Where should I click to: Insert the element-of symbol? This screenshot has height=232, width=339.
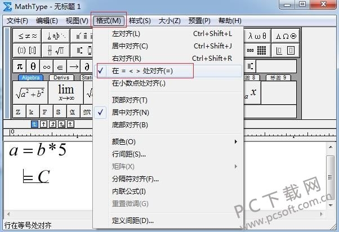tap(60, 66)
